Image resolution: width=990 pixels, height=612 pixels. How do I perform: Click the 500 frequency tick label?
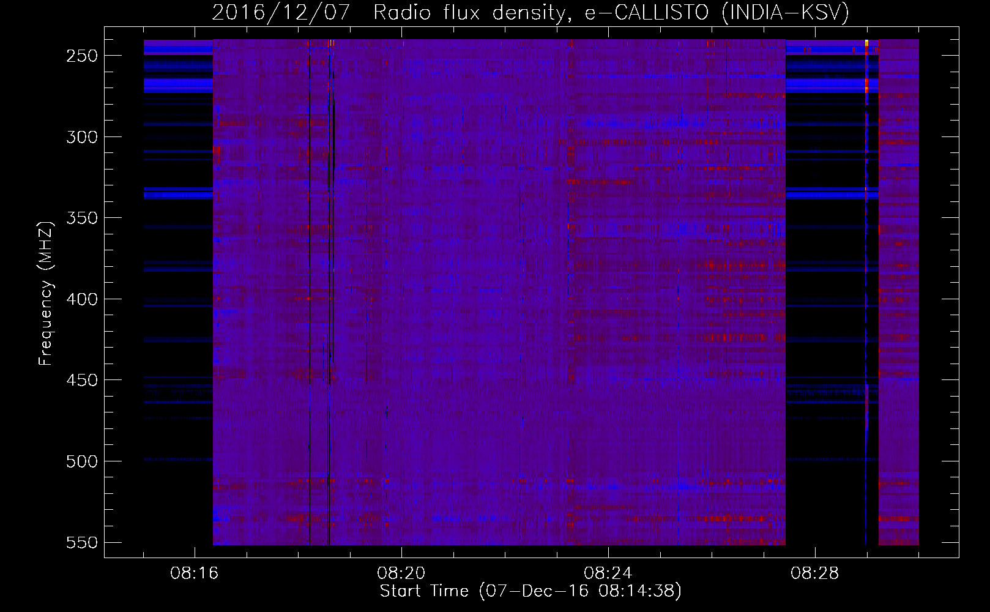82,461
